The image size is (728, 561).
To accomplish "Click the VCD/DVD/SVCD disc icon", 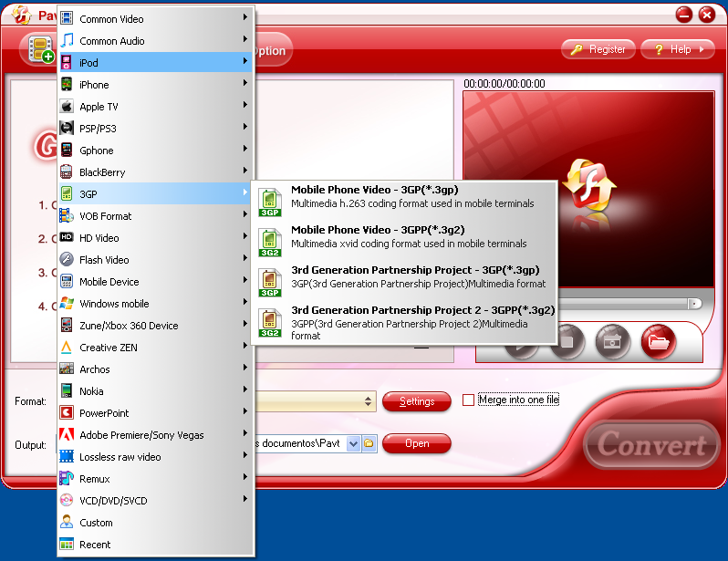I will tap(67, 500).
